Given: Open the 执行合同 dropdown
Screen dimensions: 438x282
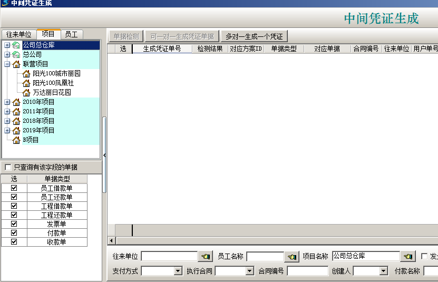Looking at the screenshot, I should point(250,271).
